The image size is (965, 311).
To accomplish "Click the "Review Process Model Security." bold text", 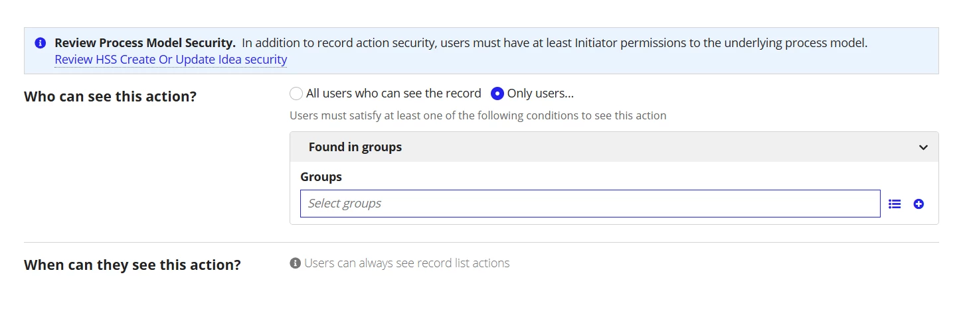I will 145,43.
